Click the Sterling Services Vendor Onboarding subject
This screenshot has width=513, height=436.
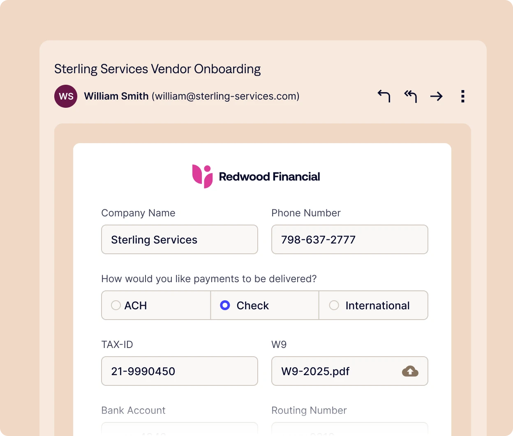click(x=157, y=69)
